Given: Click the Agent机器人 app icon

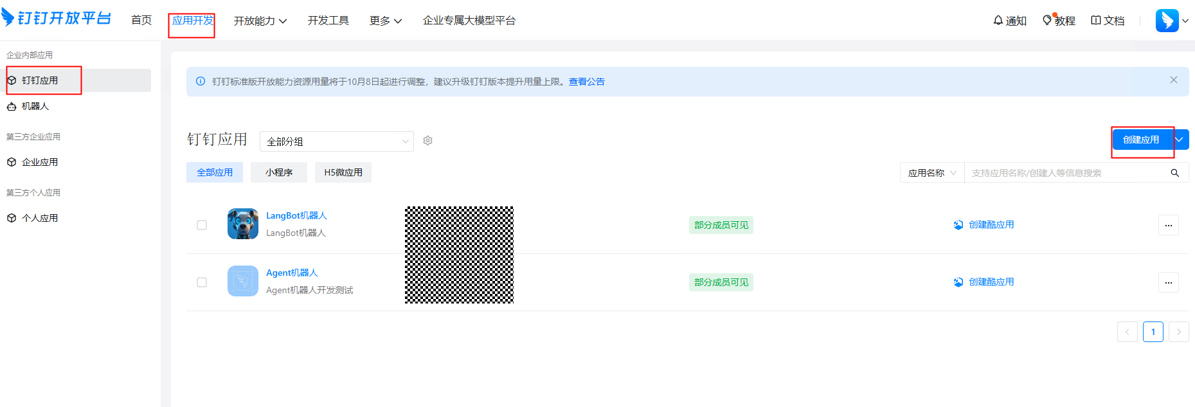Looking at the screenshot, I should (243, 281).
